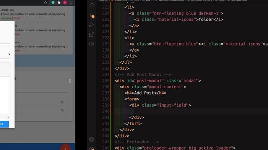Bookmark this page with the star icon
The width and height of the screenshot is (268, 150).
click(x=46, y=2)
